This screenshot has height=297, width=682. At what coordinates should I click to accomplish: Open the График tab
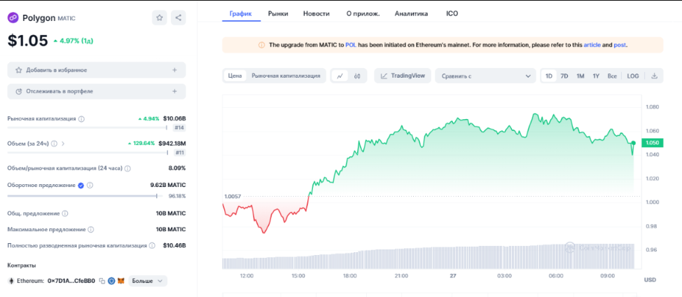[x=242, y=13]
